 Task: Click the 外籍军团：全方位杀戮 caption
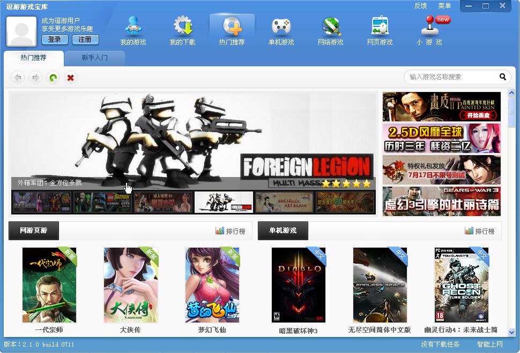49,182
